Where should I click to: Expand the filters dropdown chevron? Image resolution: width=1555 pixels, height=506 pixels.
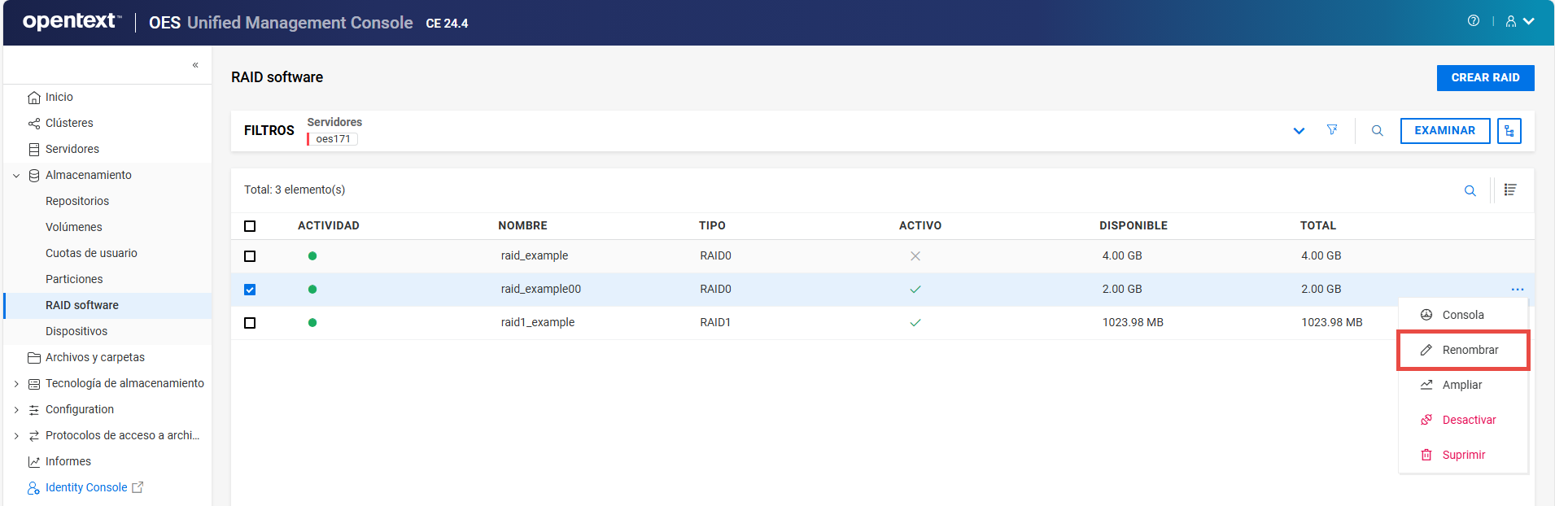pyautogui.click(x=1299, y=131)
